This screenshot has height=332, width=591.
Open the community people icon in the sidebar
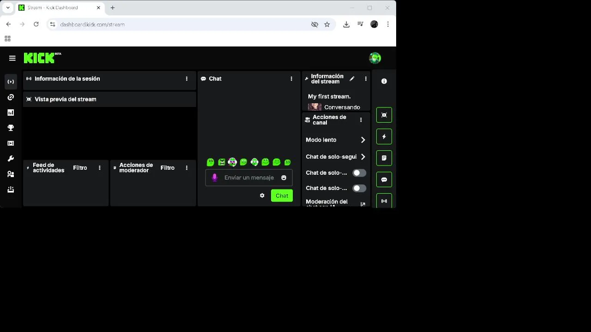[x=11, y=174]
